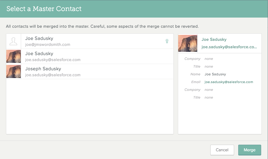Click the second Company none value
The width and height of the screenshot is (268, 159).
pos(209,90)
